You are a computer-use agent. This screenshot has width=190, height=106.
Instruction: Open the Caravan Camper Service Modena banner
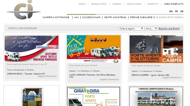[x=156, y=96]
